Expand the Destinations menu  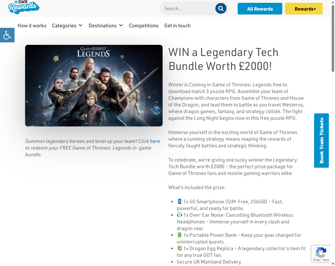tap(106, 26)
